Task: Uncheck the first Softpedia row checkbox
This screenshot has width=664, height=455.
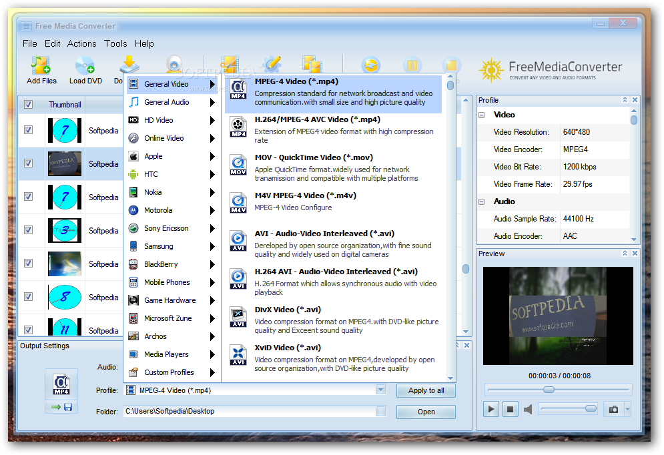Action: pyautogui.click(x=29, y=130)
